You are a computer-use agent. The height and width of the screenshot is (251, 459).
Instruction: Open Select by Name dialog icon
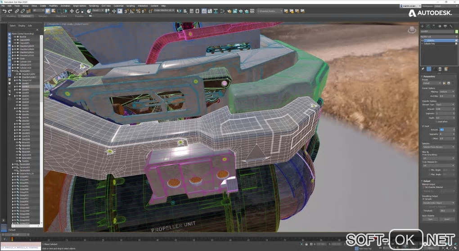[x=53, y=11]
